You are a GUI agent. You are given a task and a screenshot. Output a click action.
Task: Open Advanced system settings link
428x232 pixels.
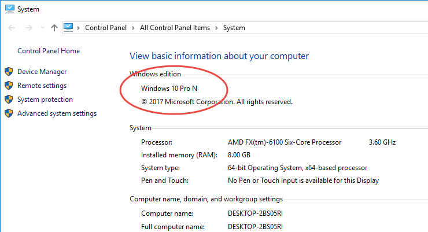(57, 113)
